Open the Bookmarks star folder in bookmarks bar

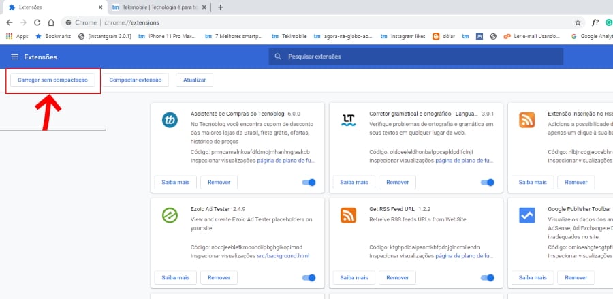53,36
